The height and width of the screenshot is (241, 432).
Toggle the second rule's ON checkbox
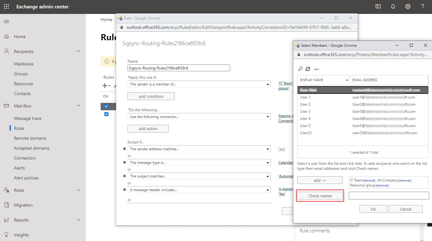pos(106,114)
